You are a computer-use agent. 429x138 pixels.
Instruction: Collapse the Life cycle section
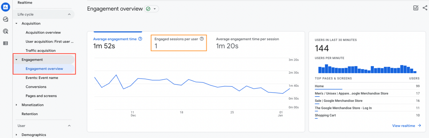(x=69, y=14)
